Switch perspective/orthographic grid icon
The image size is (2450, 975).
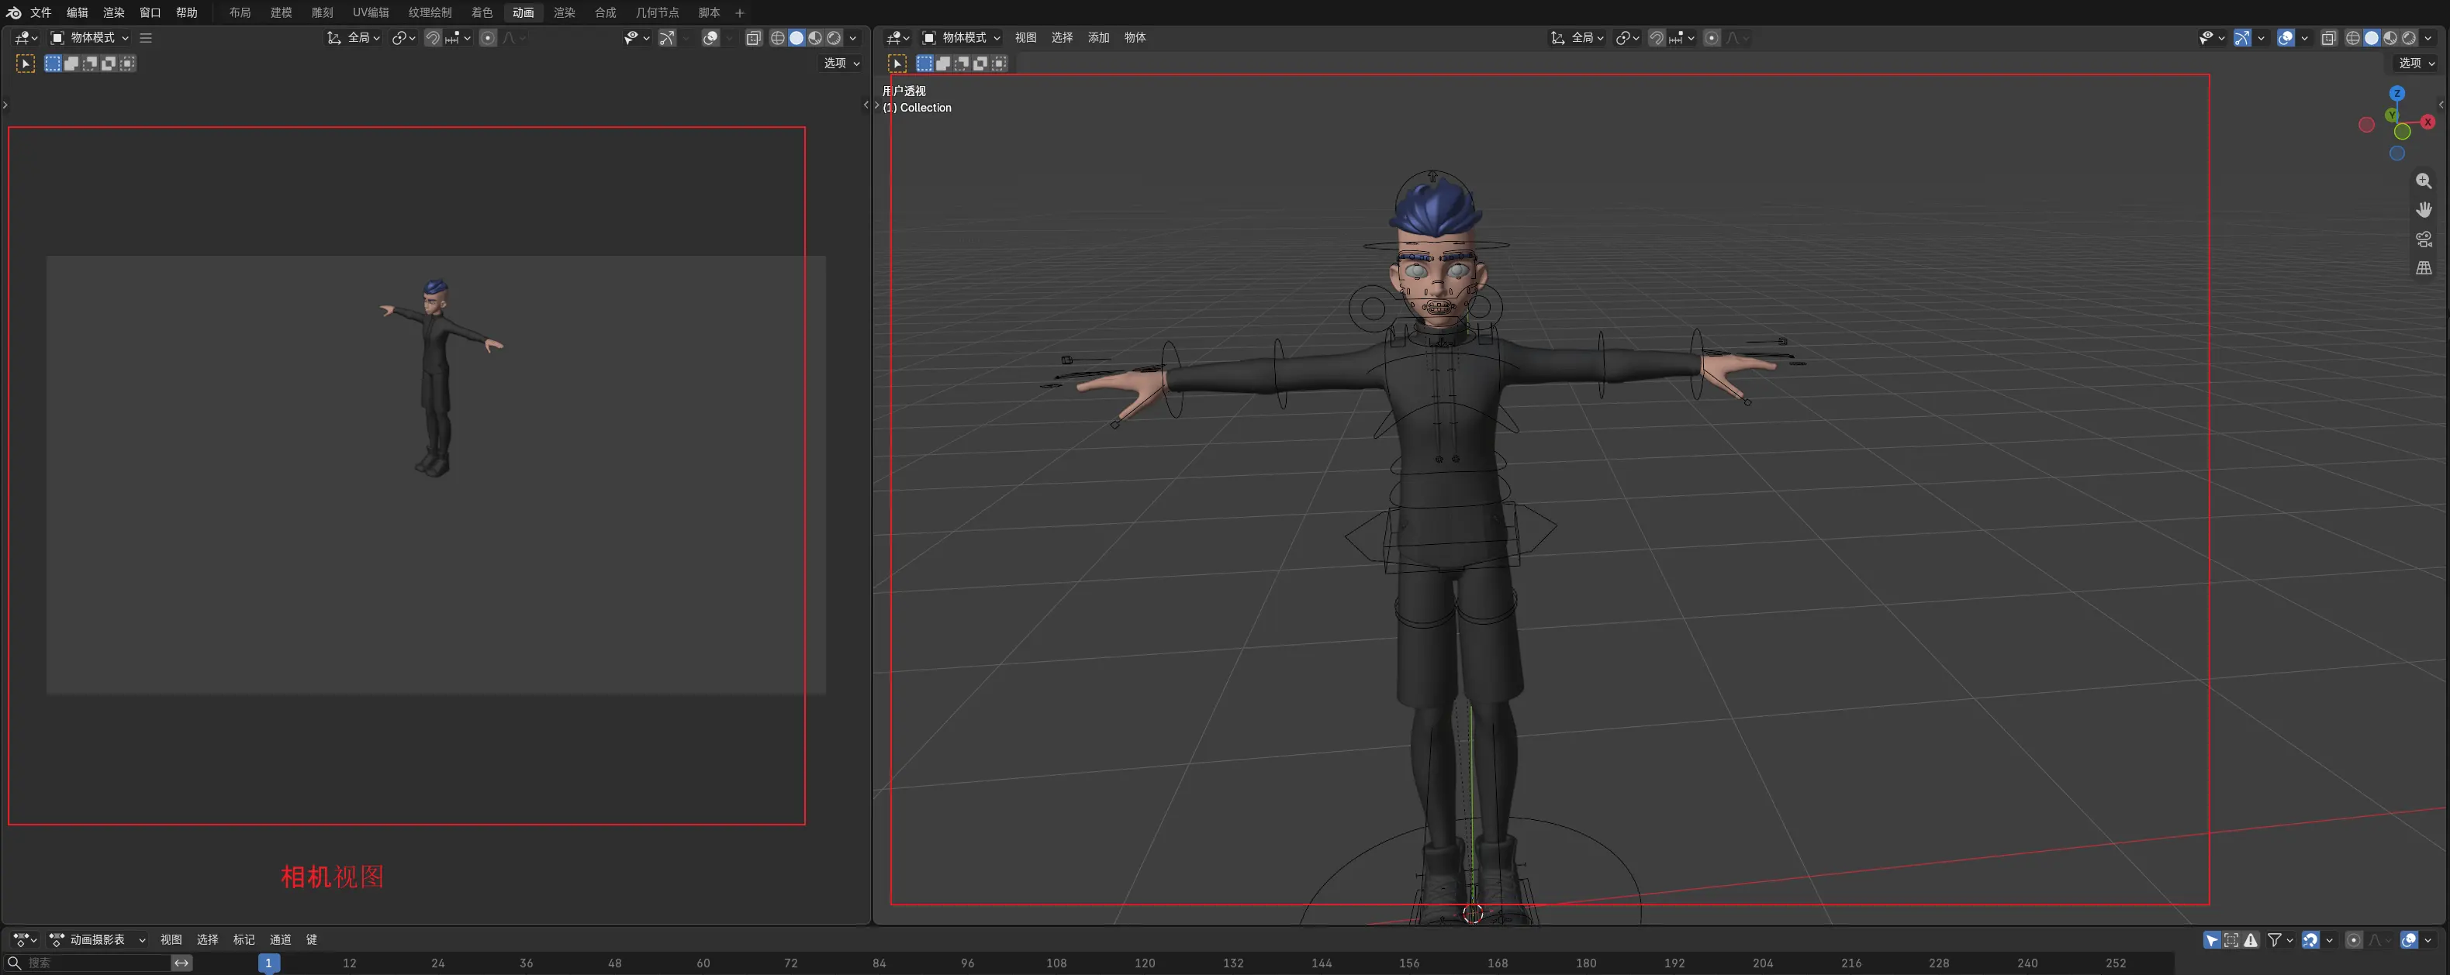tap(2424, 269)
